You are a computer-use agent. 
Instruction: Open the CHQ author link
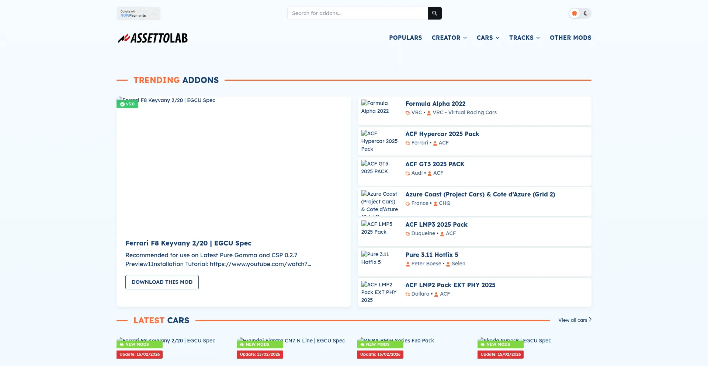[x=444, y=203]
